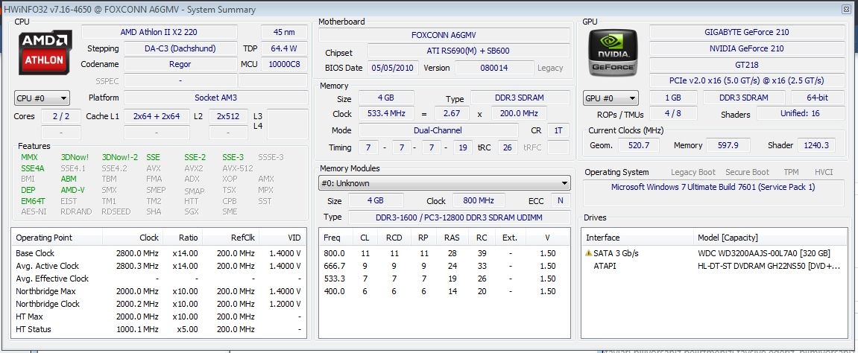Click the BIOS date 05/05/2010 field
The image size is (858, 353).
click(394, 68)
